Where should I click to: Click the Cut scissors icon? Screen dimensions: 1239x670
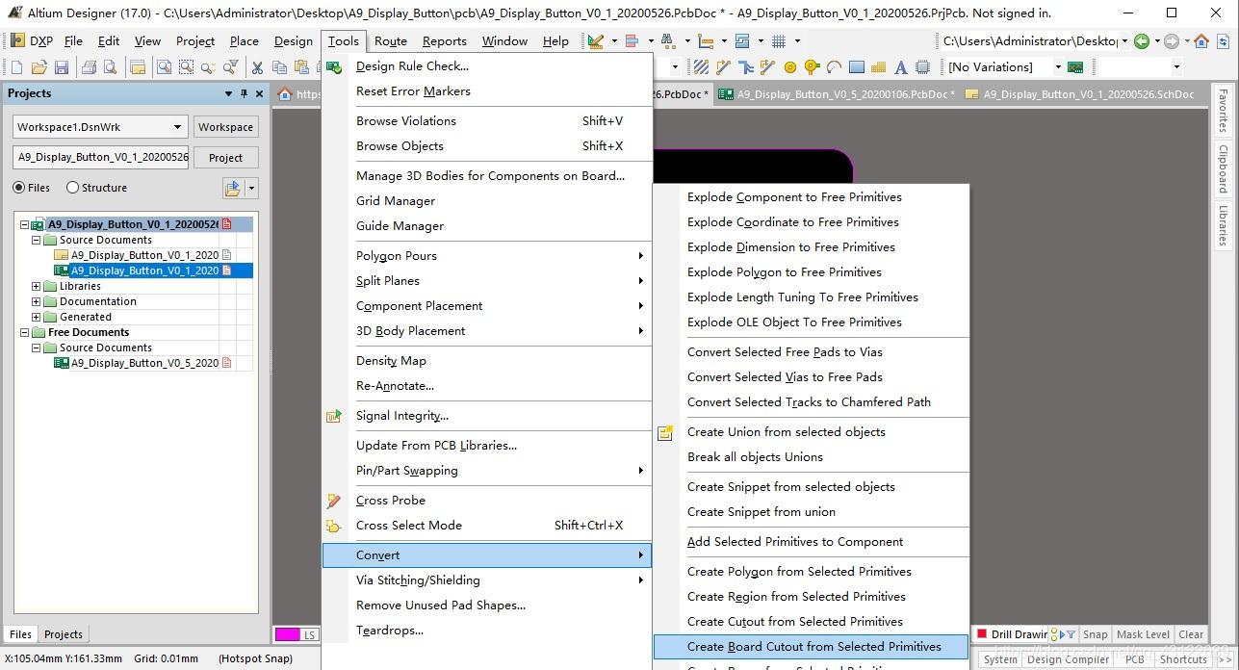point(257,67)
